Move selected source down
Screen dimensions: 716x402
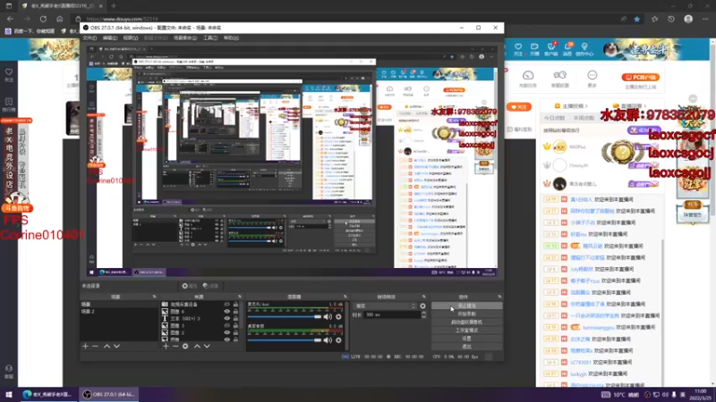pos(207,347)
